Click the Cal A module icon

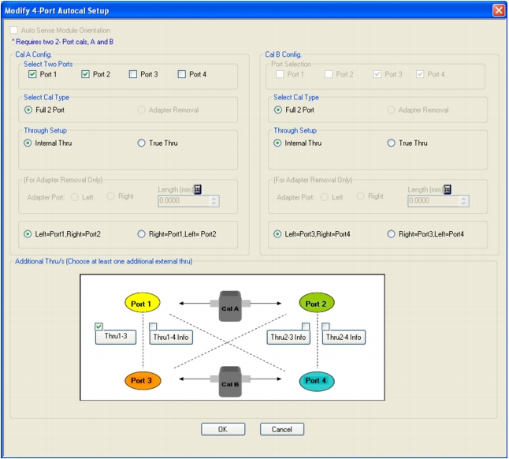tap(230, 306)
